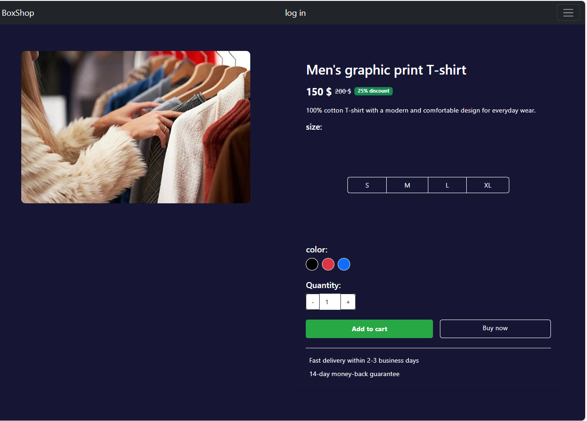
Task: Select the red color swatch
Action: [x=328, y=264]
